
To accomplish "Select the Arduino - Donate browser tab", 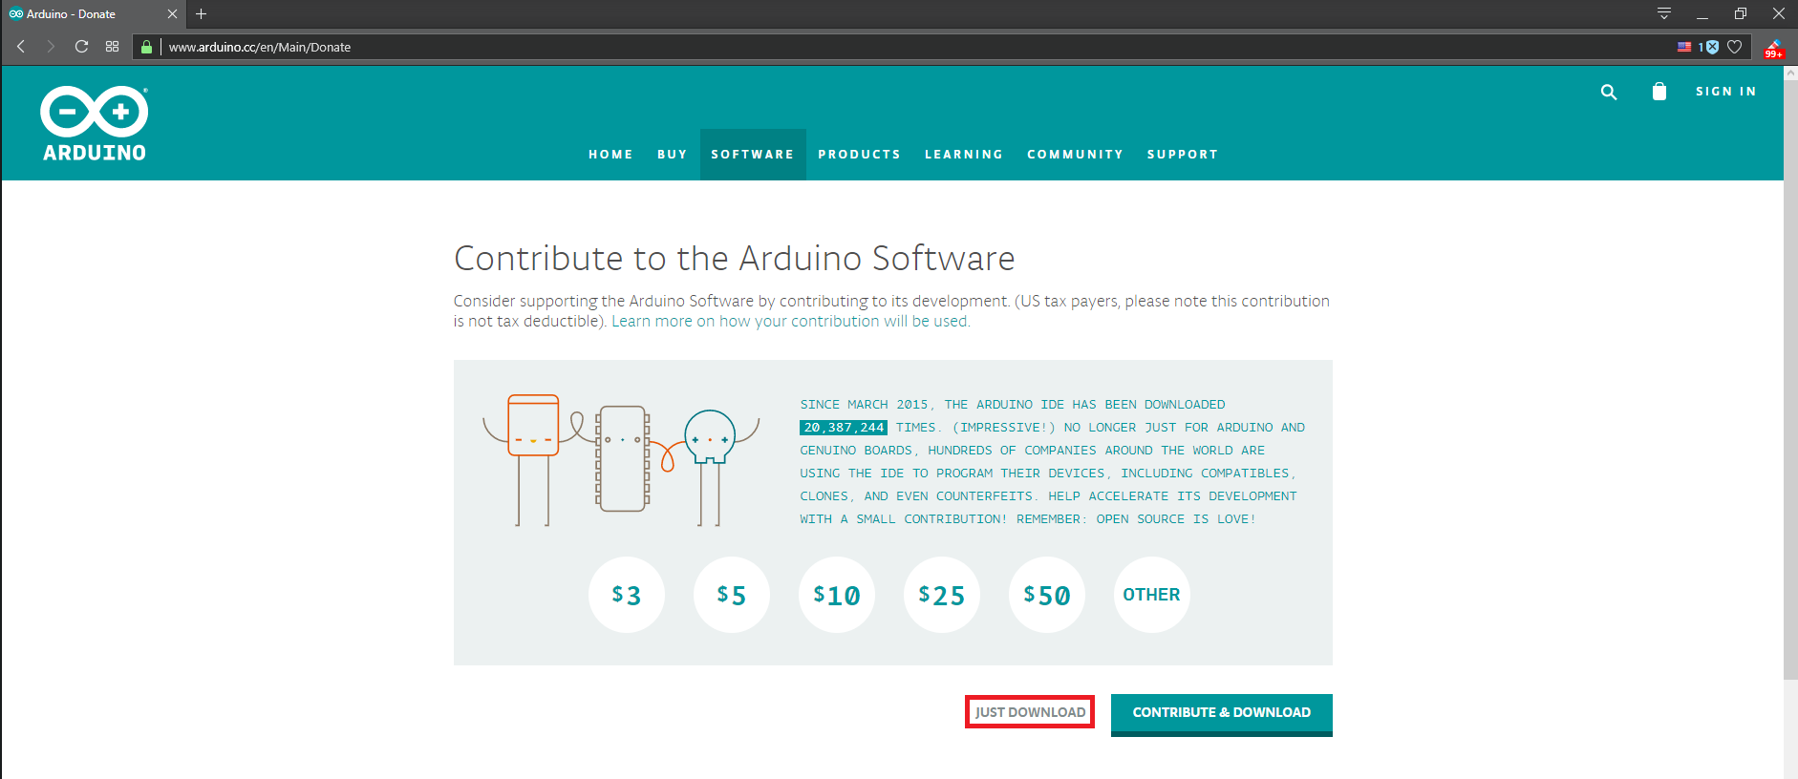I will (x=94, y=14).
